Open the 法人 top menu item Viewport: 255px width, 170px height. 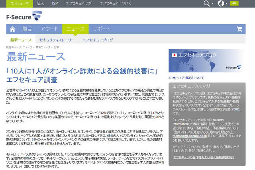[x=40, y=3]
